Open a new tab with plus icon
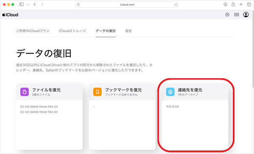This screenshot has height=154, width=254. [x=241, y=5]
